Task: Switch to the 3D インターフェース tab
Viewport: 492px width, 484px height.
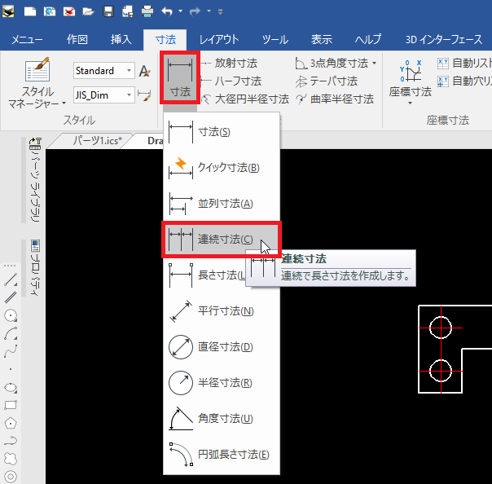Action: click(x=444, y=40)
